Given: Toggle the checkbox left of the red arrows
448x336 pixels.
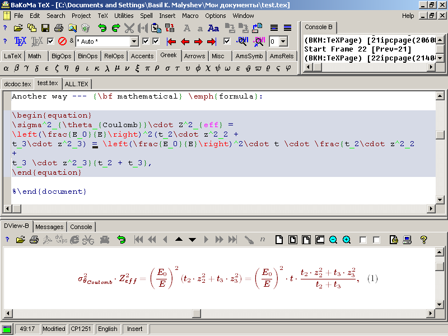Looking at the screenshot, I should point(156,41).
